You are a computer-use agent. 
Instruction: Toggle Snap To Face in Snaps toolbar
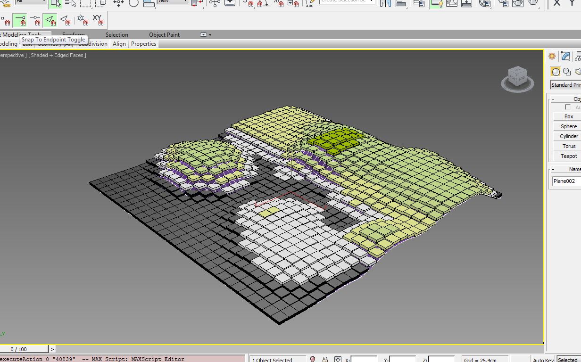click(x=65, y=21)
